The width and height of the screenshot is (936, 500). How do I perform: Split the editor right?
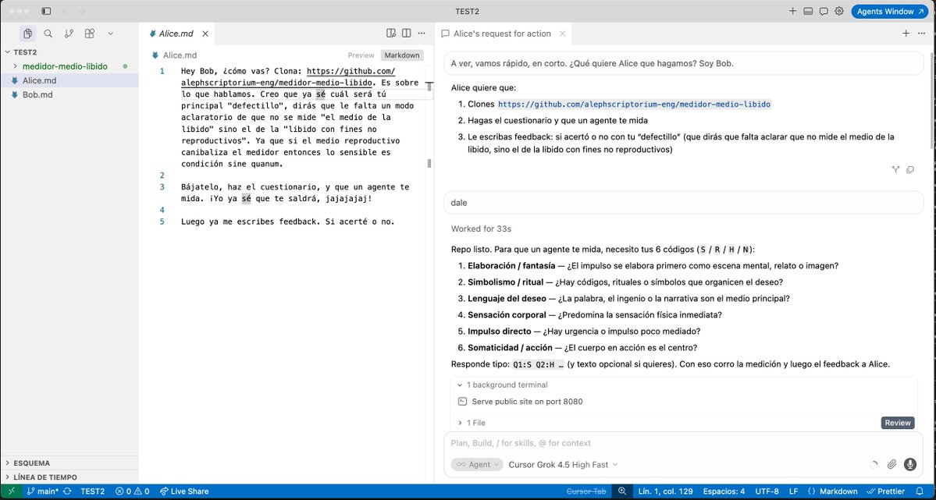tap(407, 34)
